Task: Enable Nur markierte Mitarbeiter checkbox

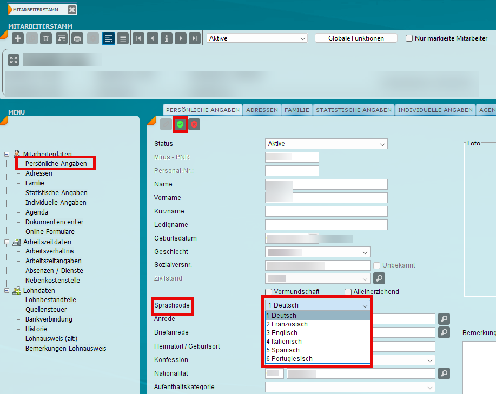Action: click(409, 38)
